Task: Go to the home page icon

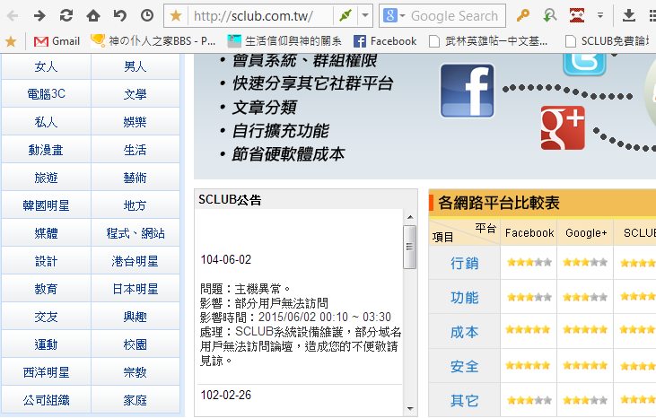Action: [93, 15]
